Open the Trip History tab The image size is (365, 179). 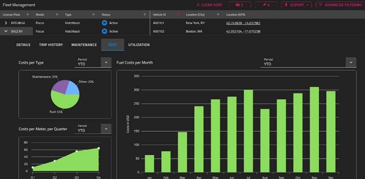coord(51,45)
